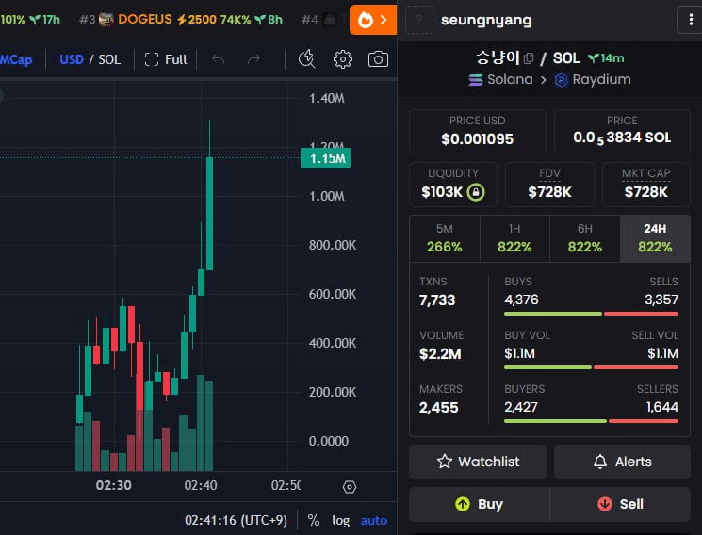Click the 14m token age indicator
The image size is (702, 535).
(606, 58)
